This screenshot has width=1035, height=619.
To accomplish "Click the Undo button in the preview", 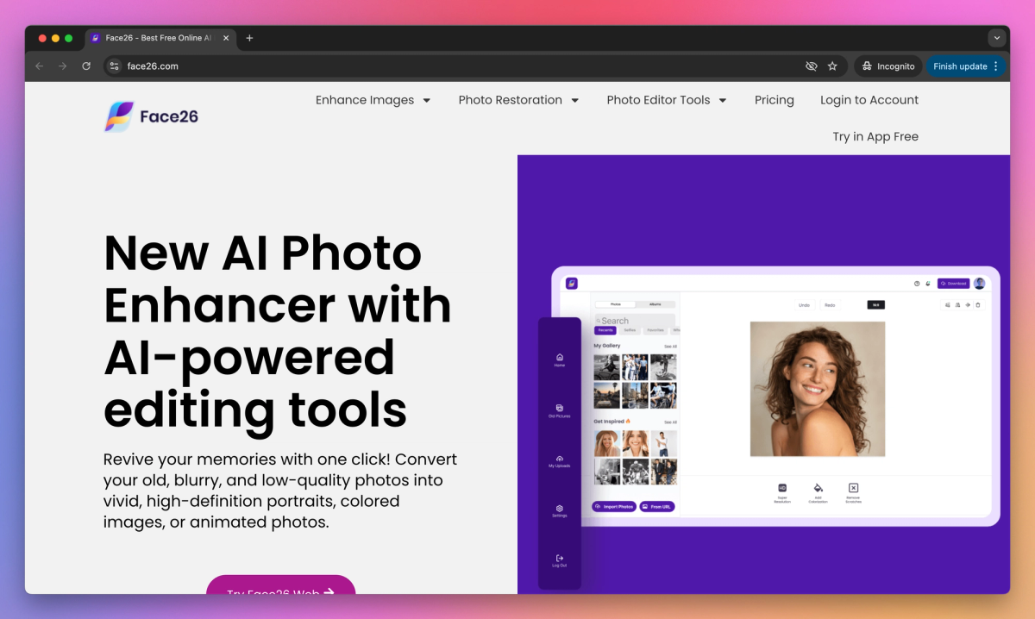I will [x=804, y=304].
